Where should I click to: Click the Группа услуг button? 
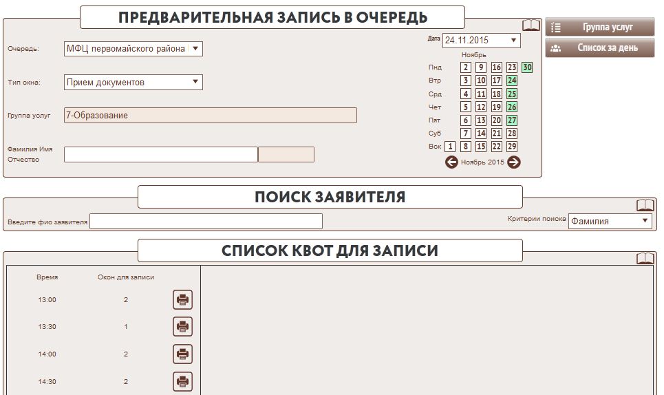(x=599, y=28)
